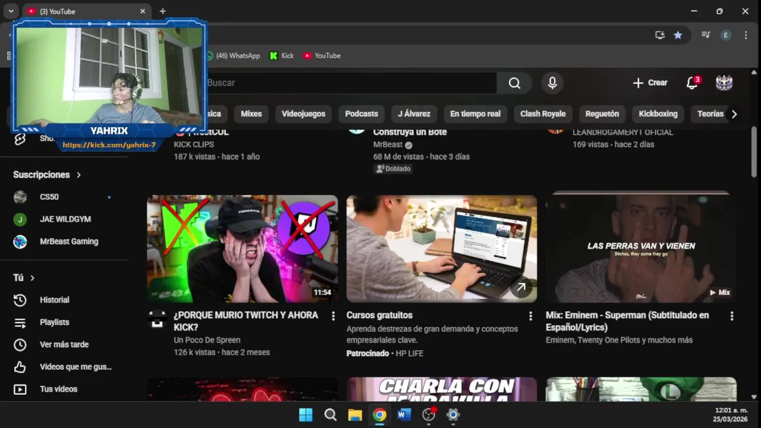Open media controls icon in Chrome toolbar
The height and width of the screenshot is (428, 761).
pyautogui.click(x=706, y=35)
